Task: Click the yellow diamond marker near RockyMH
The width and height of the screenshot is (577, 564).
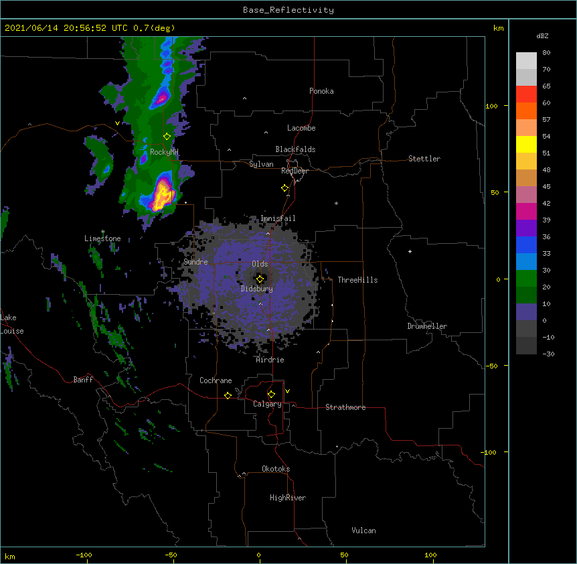Action: (x=167, y=137)
